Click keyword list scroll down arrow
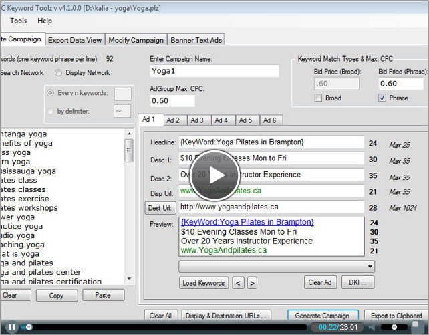Image resolution: width=429 pixels, height=335 pixels. coord(129,279)
